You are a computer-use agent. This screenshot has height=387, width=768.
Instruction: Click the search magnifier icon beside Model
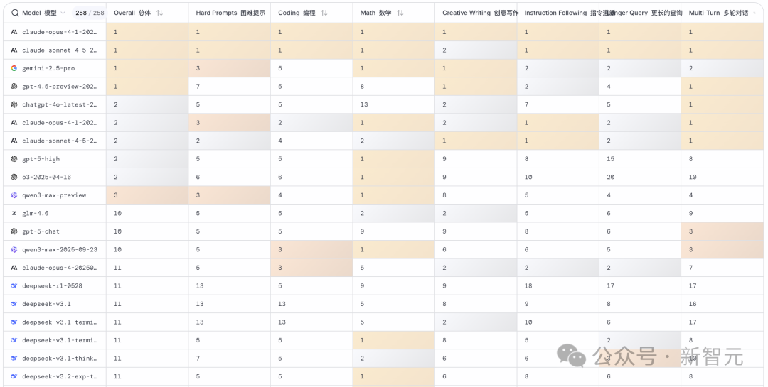coord(15,13)
